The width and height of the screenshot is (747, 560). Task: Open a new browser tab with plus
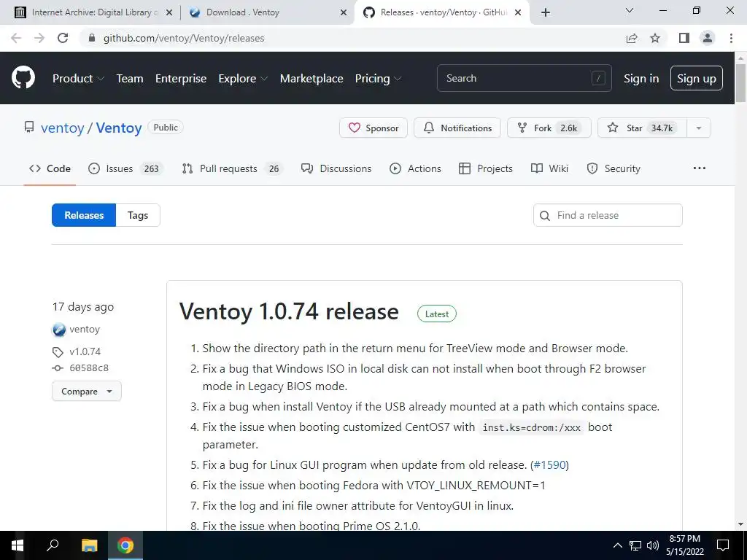pyautogui.click(x=546, y=12)
